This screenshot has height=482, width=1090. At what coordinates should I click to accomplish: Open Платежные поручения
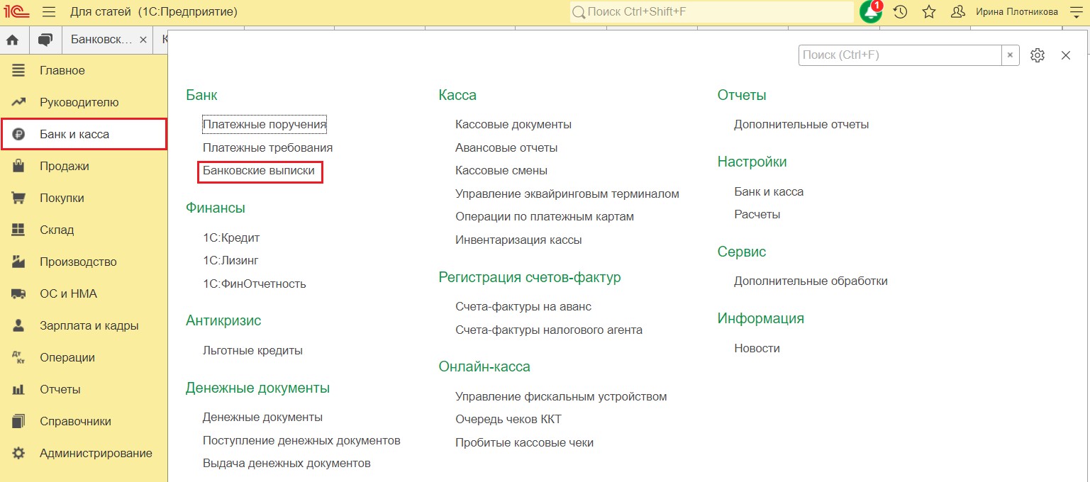[265, 124]
